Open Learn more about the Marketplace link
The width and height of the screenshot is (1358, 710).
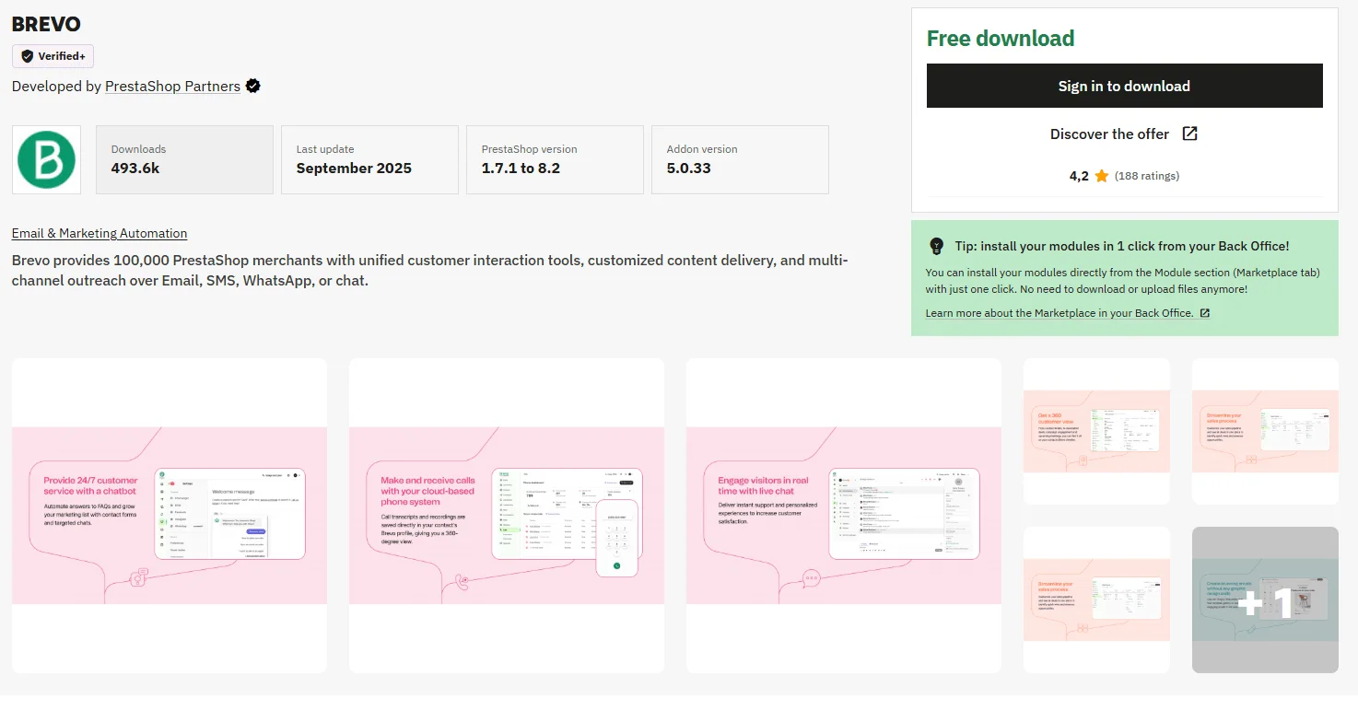point(1059,313)
